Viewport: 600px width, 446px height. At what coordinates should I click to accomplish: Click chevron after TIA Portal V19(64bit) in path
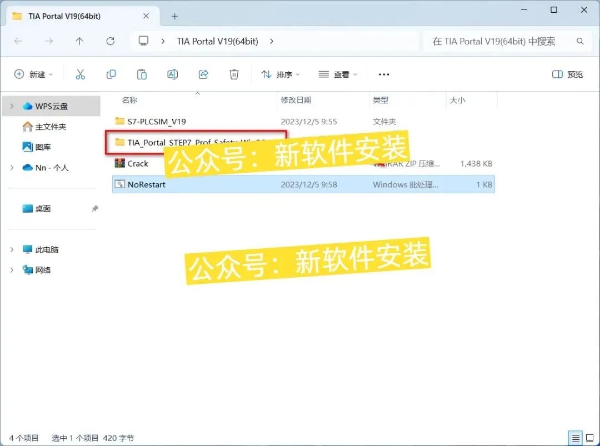pyautogui.click(x=272, y=41)
